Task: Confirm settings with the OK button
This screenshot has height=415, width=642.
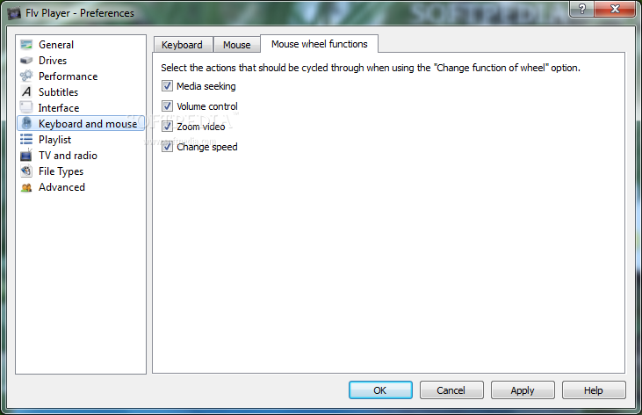Action: pos(380,390)
